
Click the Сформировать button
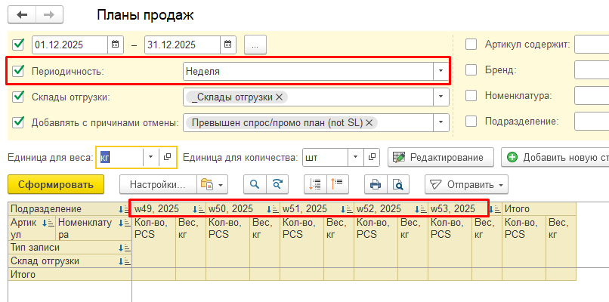pyautogui.click(x=50, y=183)
